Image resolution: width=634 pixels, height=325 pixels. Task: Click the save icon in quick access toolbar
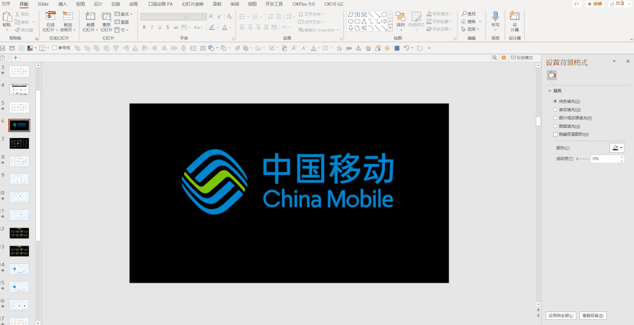tap(2, 48)
